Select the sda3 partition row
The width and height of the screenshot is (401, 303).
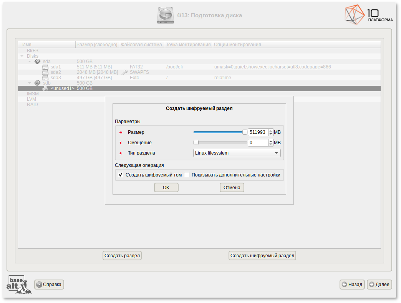(199, 78)
